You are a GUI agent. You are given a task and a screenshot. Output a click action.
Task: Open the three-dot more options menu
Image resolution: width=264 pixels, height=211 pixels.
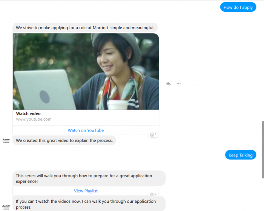coord(178,84)
